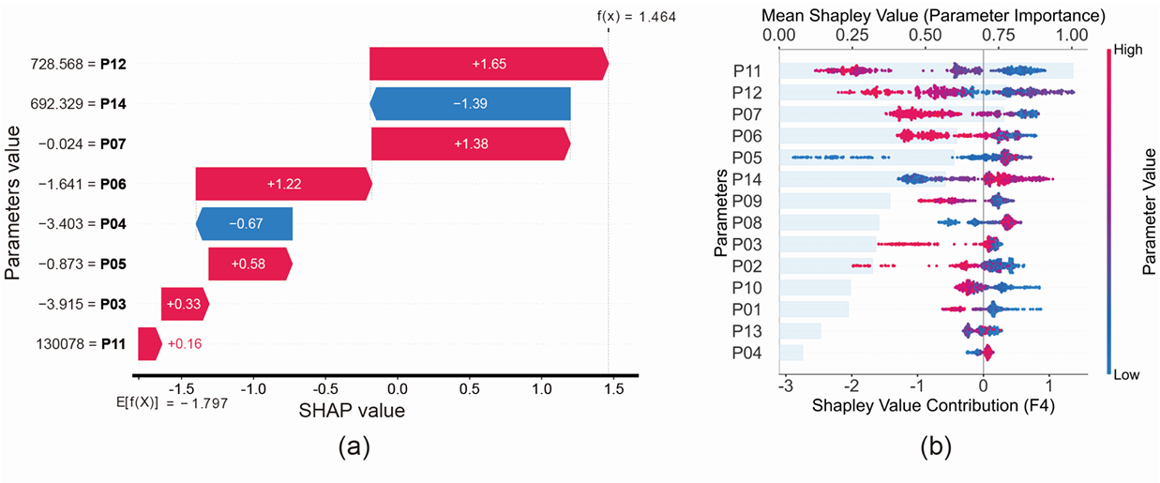The width and height of the screenshot is (1160, 483).
Task: Click the P05 +0.58 red bar
Action: [251, 264]
